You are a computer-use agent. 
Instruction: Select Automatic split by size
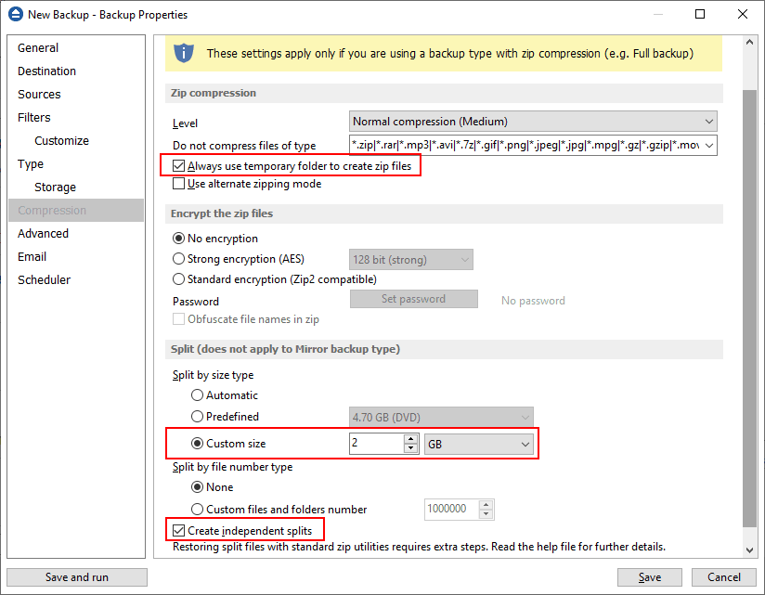coord(197,395)
